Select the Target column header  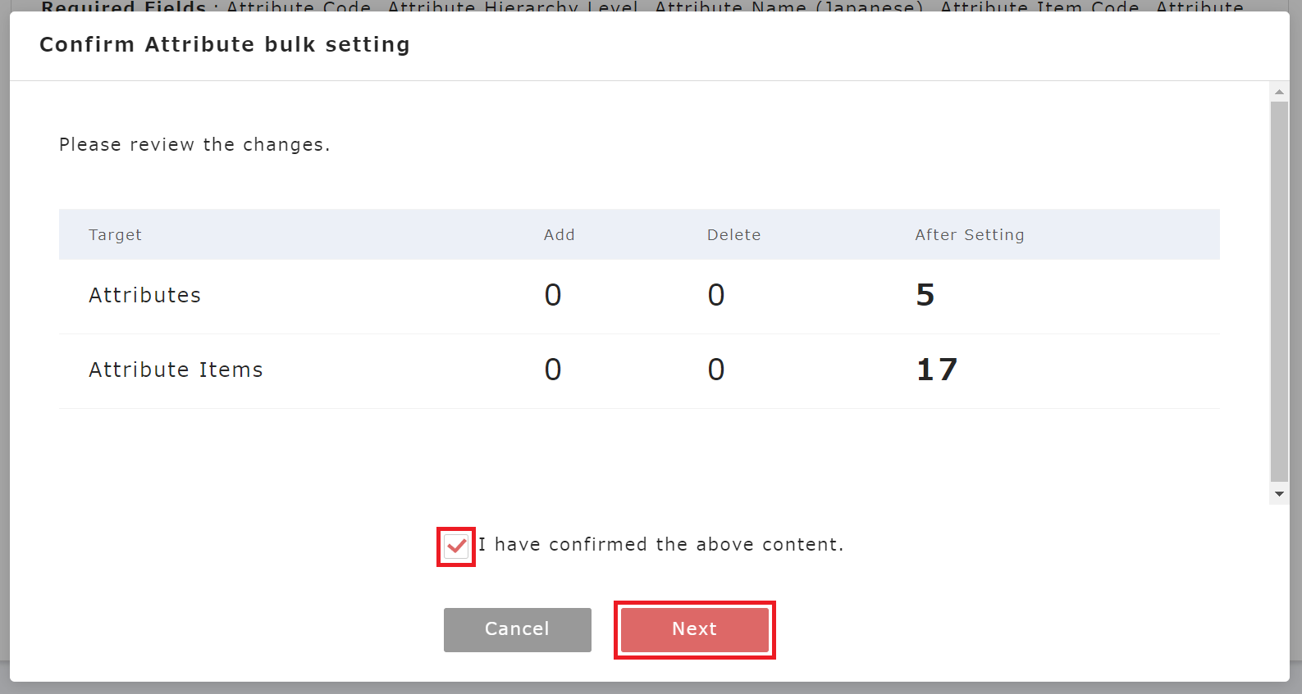pyautogui.click(x=115, y=235)
